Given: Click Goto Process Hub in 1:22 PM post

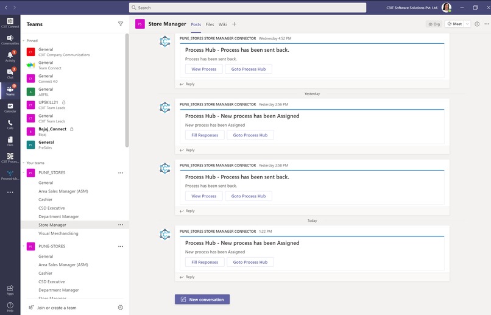Looking at the screenshot, I should tap(250, 262).
